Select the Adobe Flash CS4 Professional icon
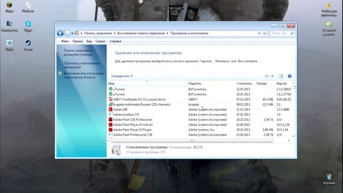The height and width of the screenshot is (193, 343). pyautogui.click(x=111, y=120)
